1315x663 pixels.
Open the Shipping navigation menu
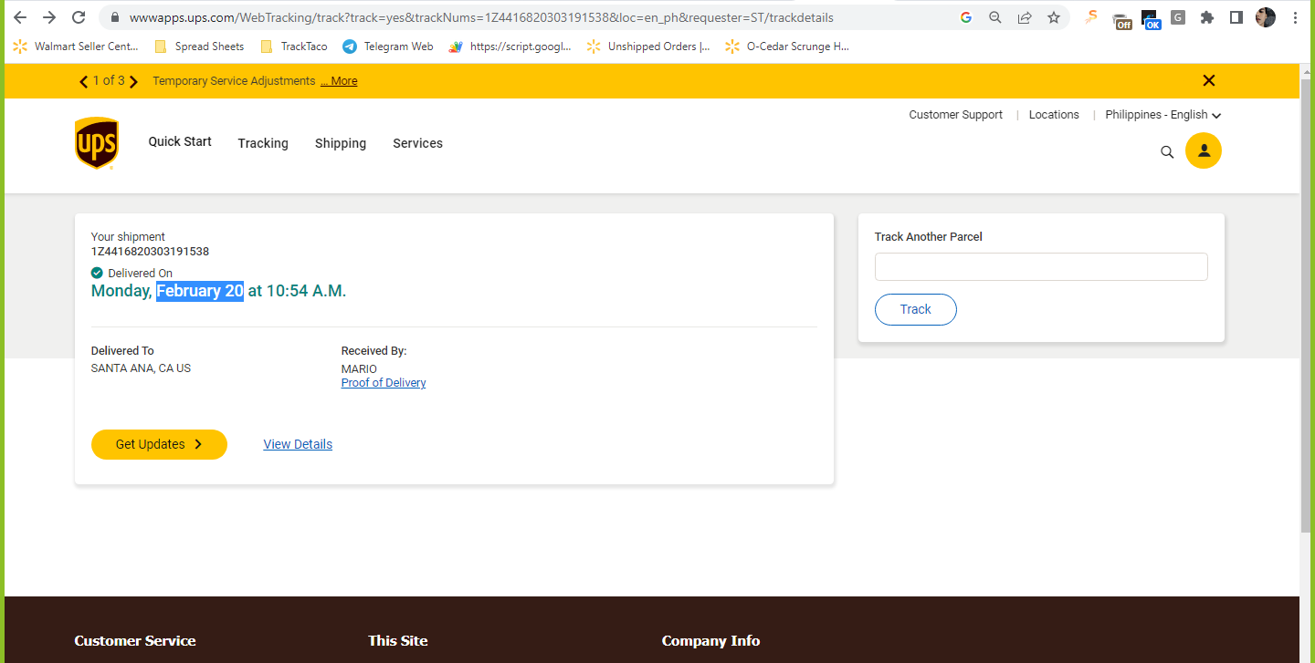[x=341, y=143]
